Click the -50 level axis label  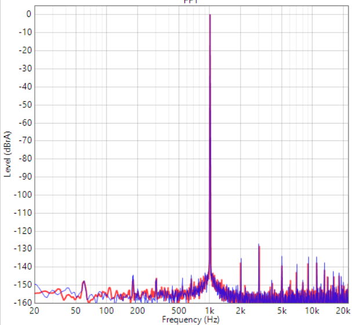[x=26, y=105]
